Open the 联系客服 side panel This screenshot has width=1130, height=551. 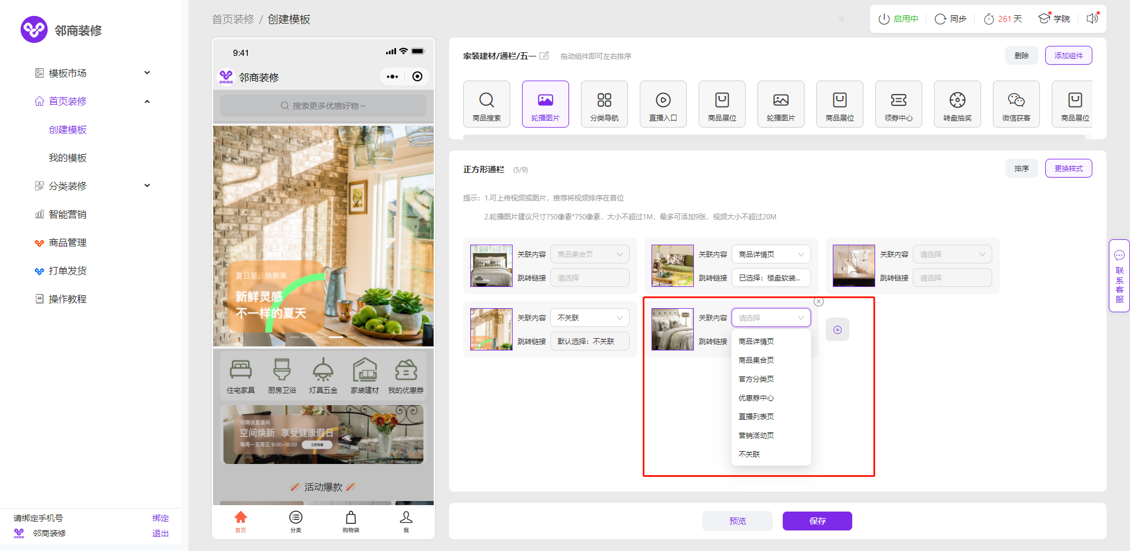(x=1119, y=276)
